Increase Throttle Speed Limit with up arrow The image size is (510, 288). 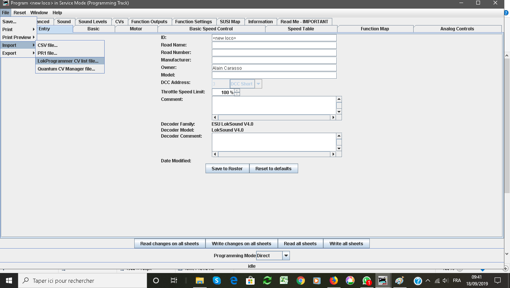pos(237,90)
